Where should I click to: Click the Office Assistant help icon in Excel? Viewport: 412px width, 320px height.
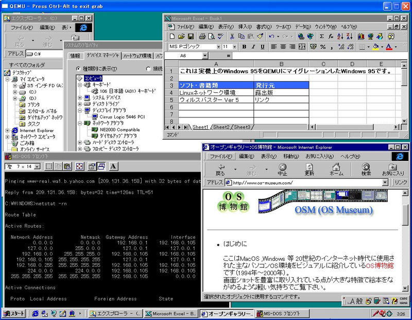tap(391, 37)
